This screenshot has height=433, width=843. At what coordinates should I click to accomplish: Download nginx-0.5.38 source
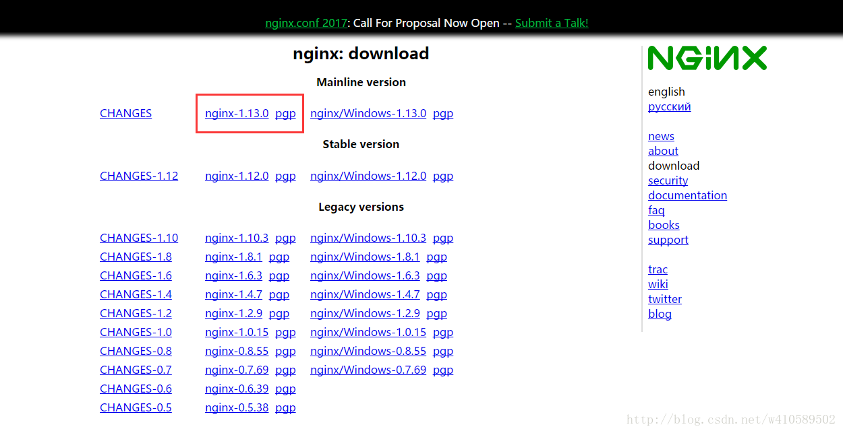coord(237,407)
